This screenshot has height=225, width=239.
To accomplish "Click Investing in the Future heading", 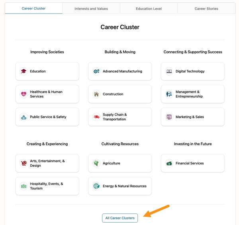I will 193,144.
